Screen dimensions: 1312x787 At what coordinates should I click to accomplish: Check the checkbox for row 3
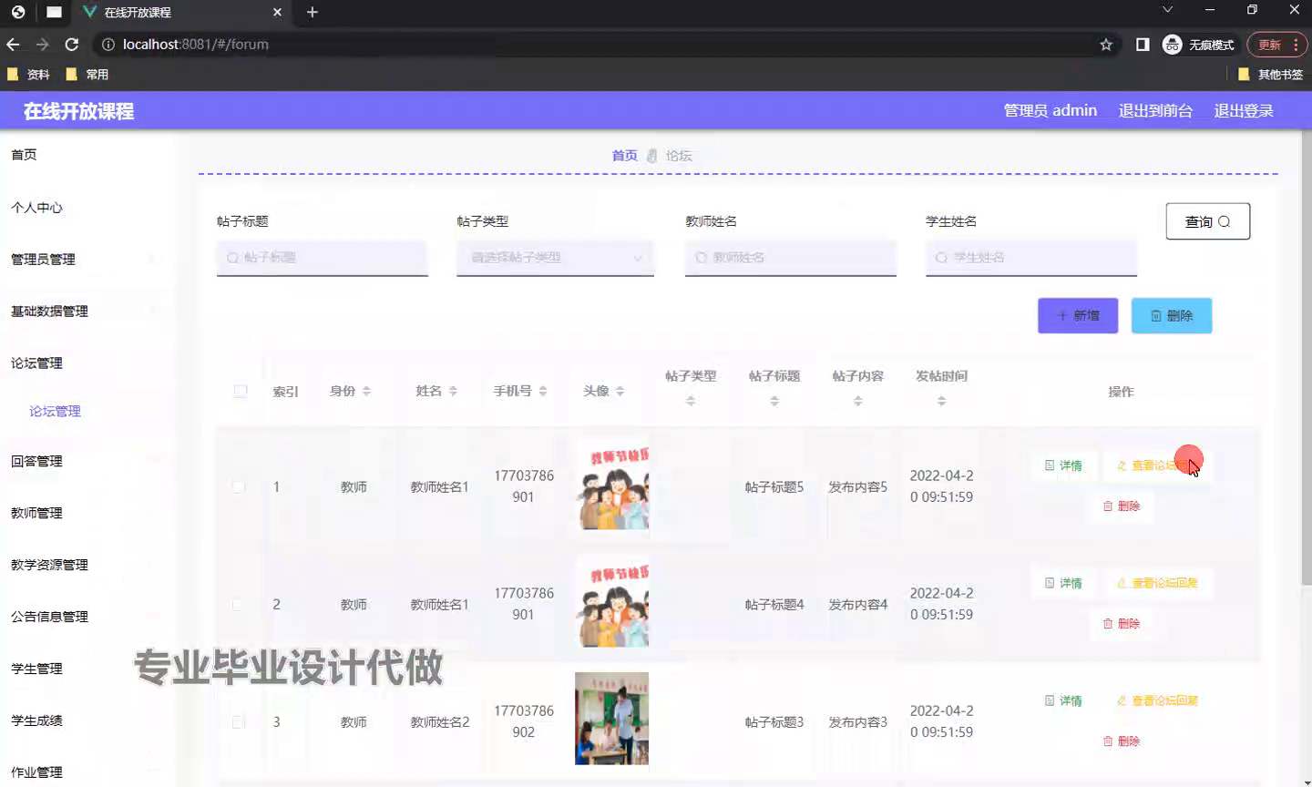point(238,722)
